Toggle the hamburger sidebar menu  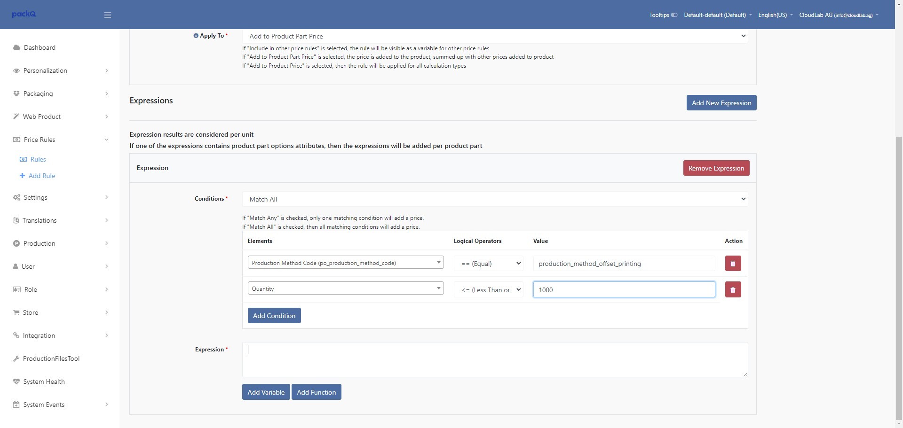(x=108, y=15)
